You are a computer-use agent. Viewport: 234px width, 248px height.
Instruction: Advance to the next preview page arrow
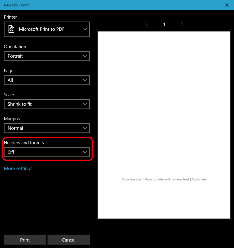pos(182,24)
